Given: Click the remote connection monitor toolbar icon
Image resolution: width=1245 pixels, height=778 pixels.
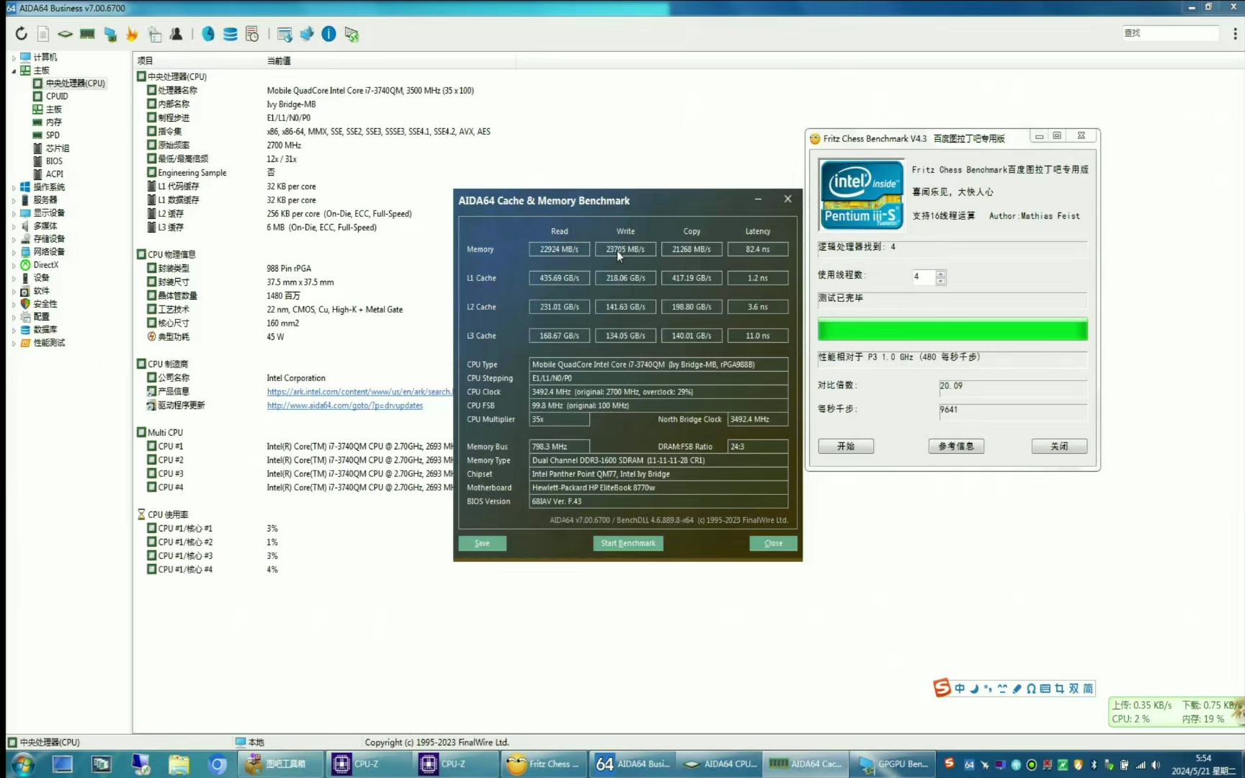Looking at the screenshot, I should [x=352, y=34].
